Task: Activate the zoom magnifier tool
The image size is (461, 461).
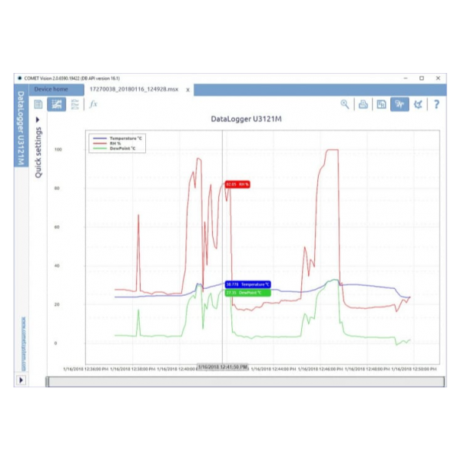Action: [x=345, y=104]
